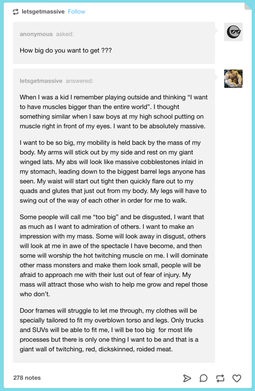The image size is (255, 391).
Task: Click the paragraph starting "Some people will call me"
Action: pyautogui.click(x=114, y=255)
